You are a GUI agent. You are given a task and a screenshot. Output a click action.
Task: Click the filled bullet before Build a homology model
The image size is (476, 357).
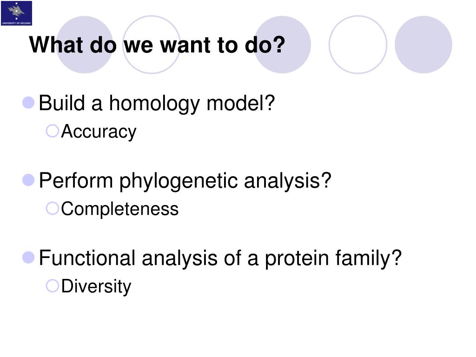(28, 103)
